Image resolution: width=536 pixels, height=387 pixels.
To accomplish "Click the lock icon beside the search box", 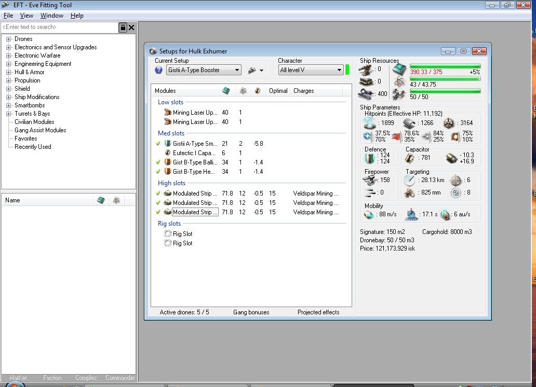I will click(123, 27).
